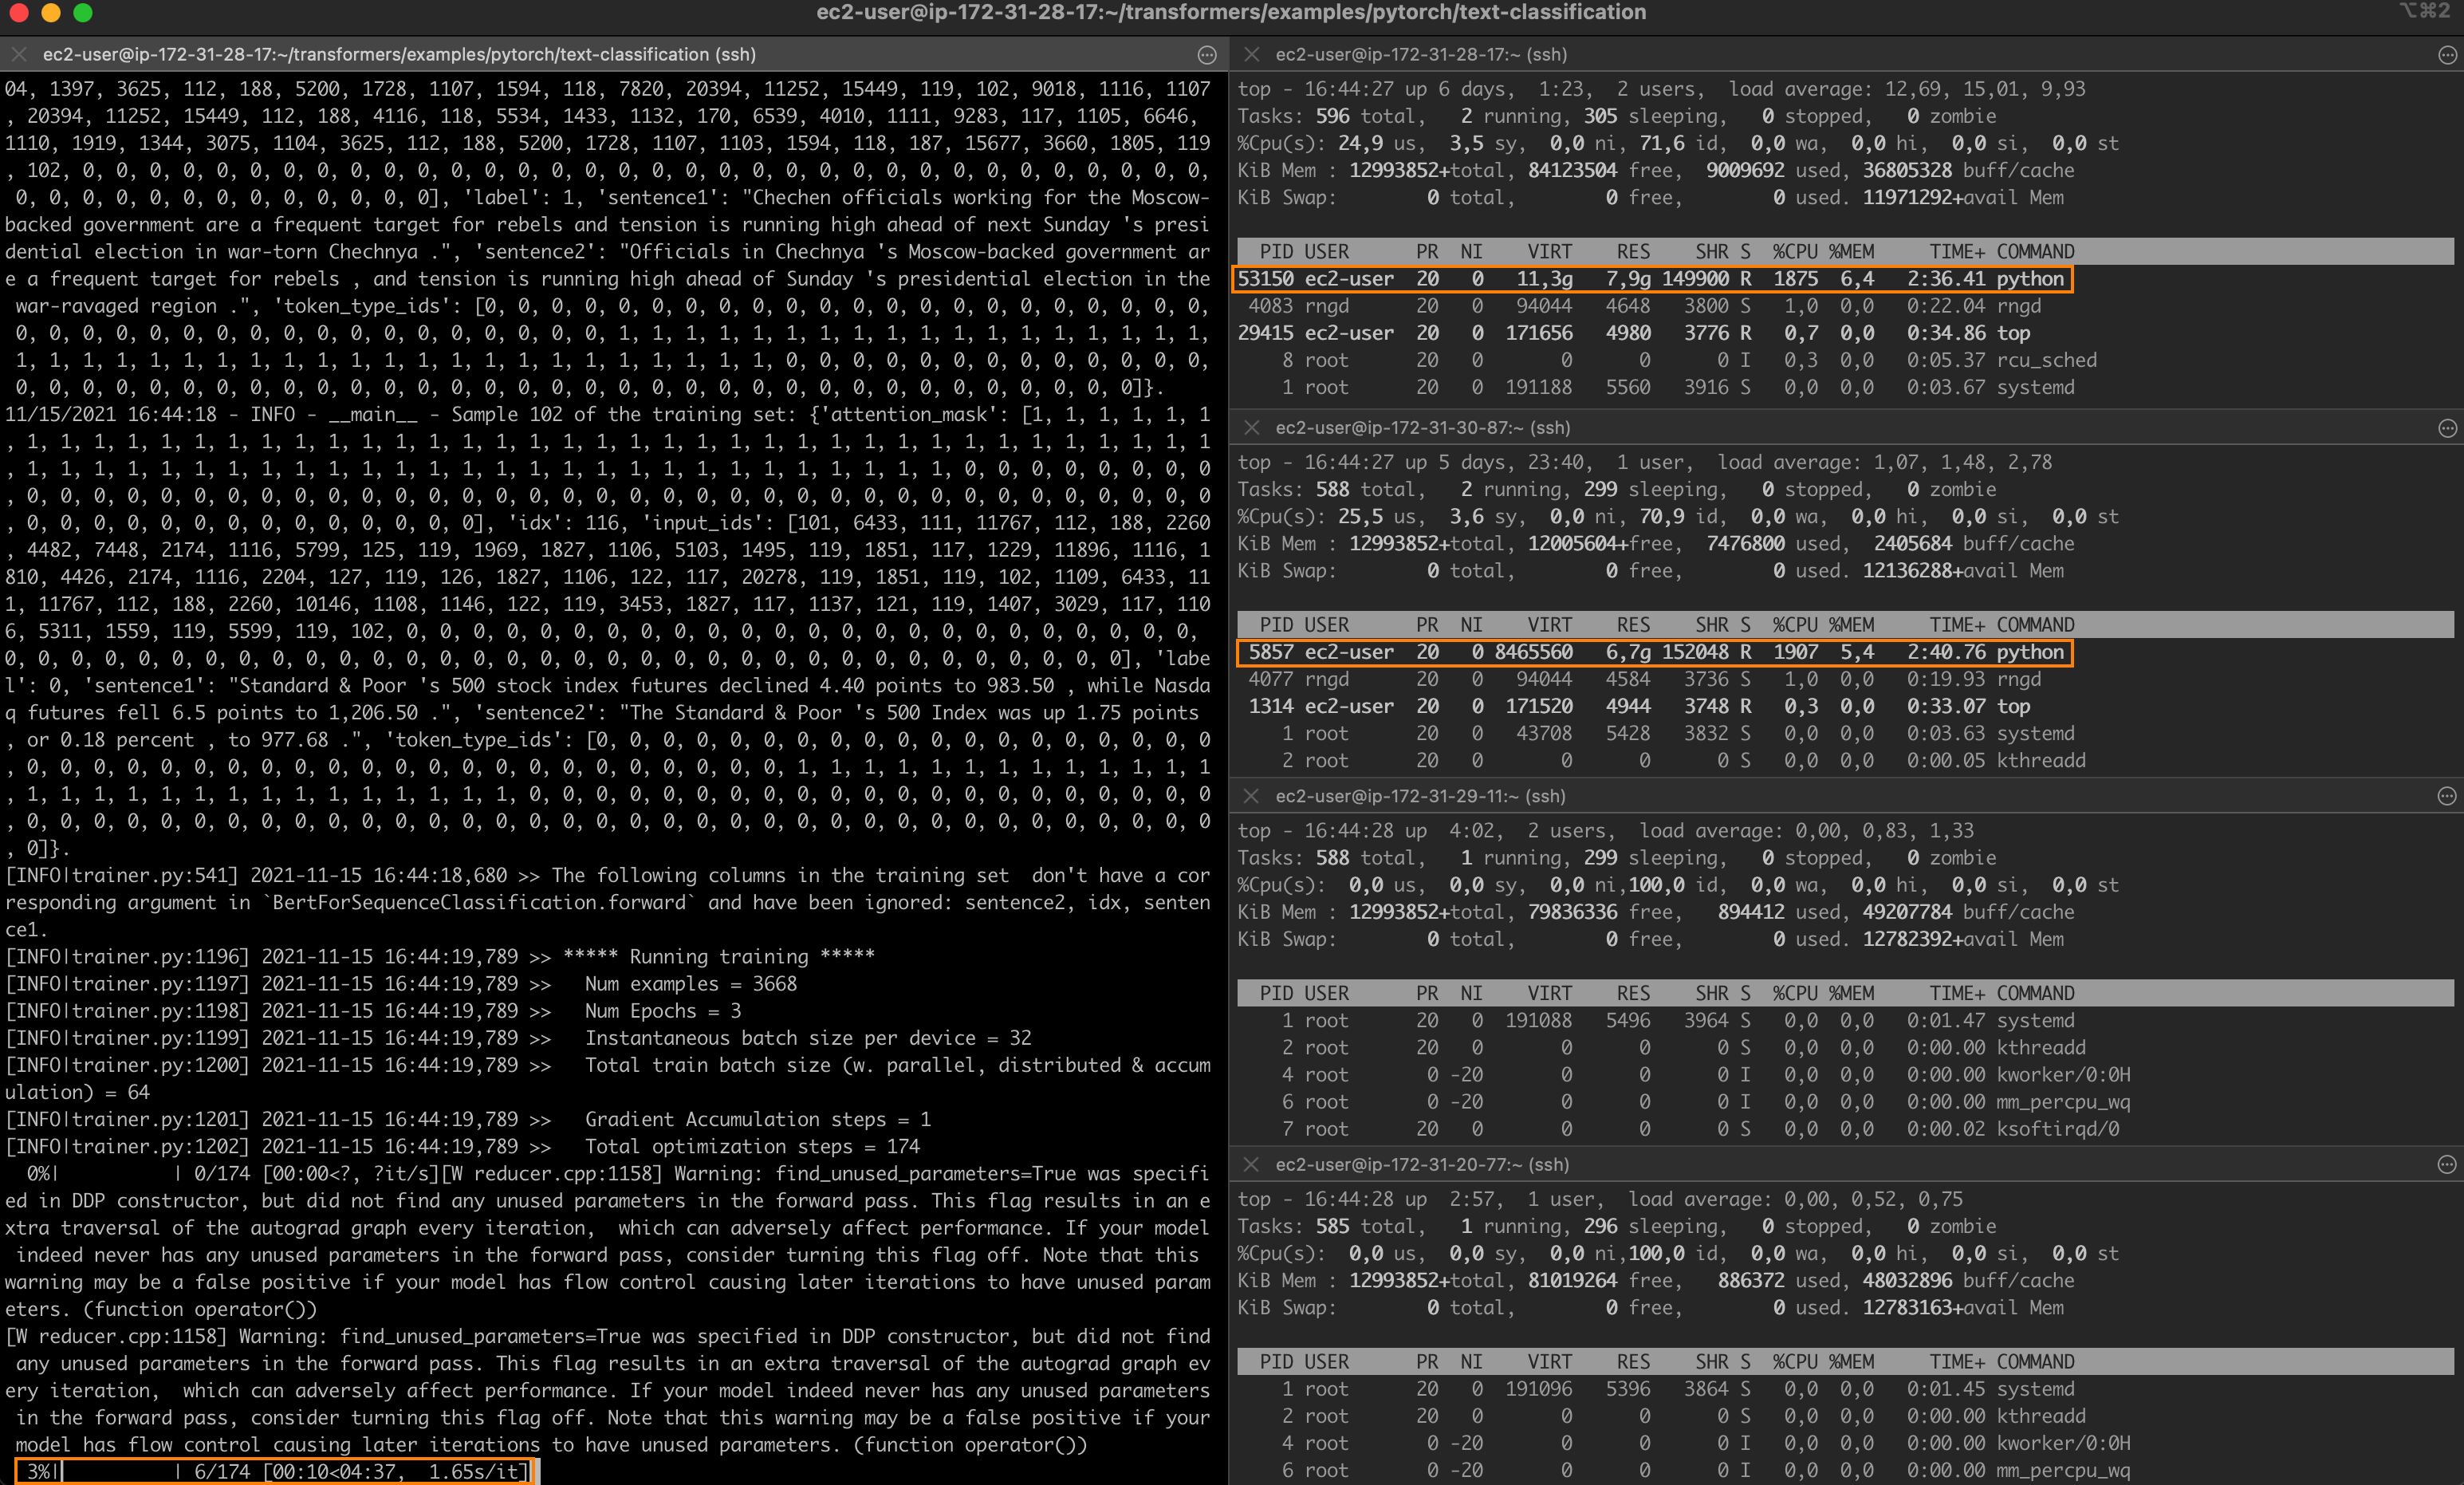Select python process row with PID 5857
Image resolution: width=2464 pixels, height=1485 pixels.
pyautogui.click(x=1652, y=652)
